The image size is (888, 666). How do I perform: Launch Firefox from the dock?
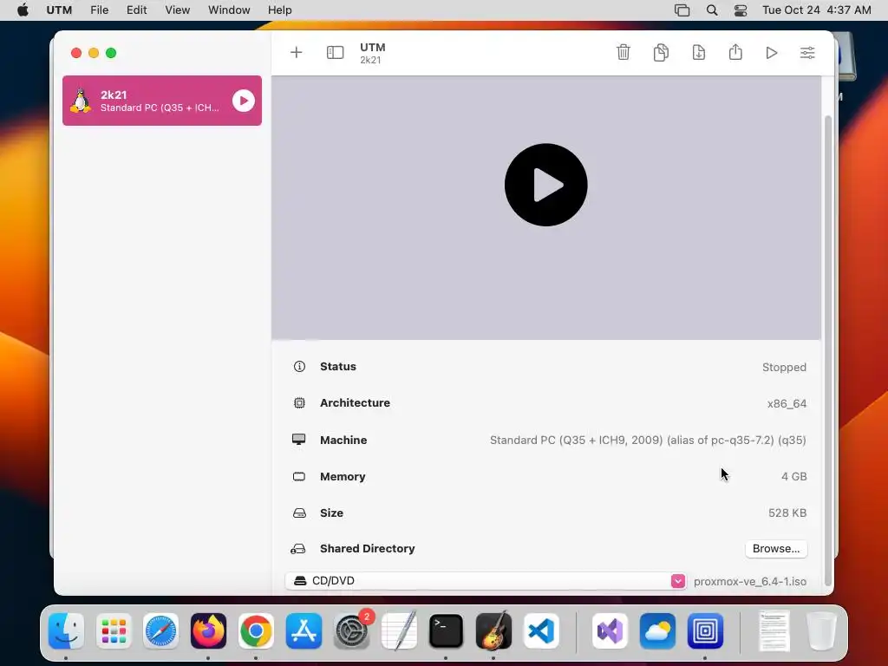[x=208, y=631]
